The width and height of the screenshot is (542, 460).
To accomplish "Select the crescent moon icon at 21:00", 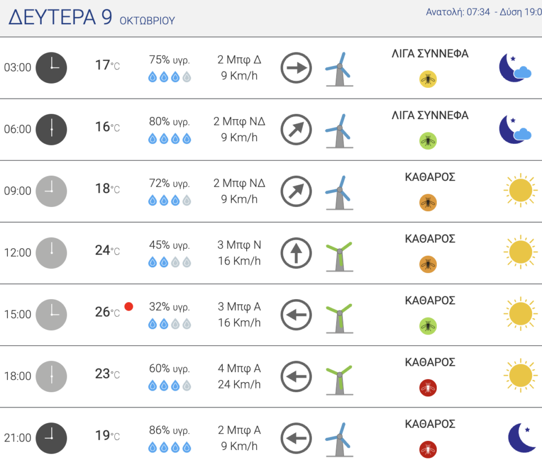I will [x=522, y=438].
